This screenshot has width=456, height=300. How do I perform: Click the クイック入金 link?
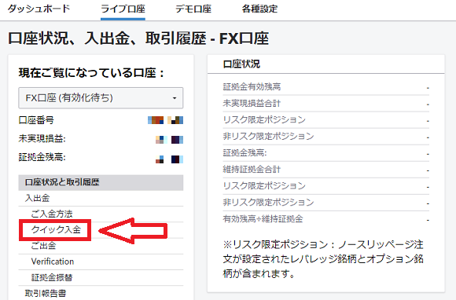pos(56,230)
